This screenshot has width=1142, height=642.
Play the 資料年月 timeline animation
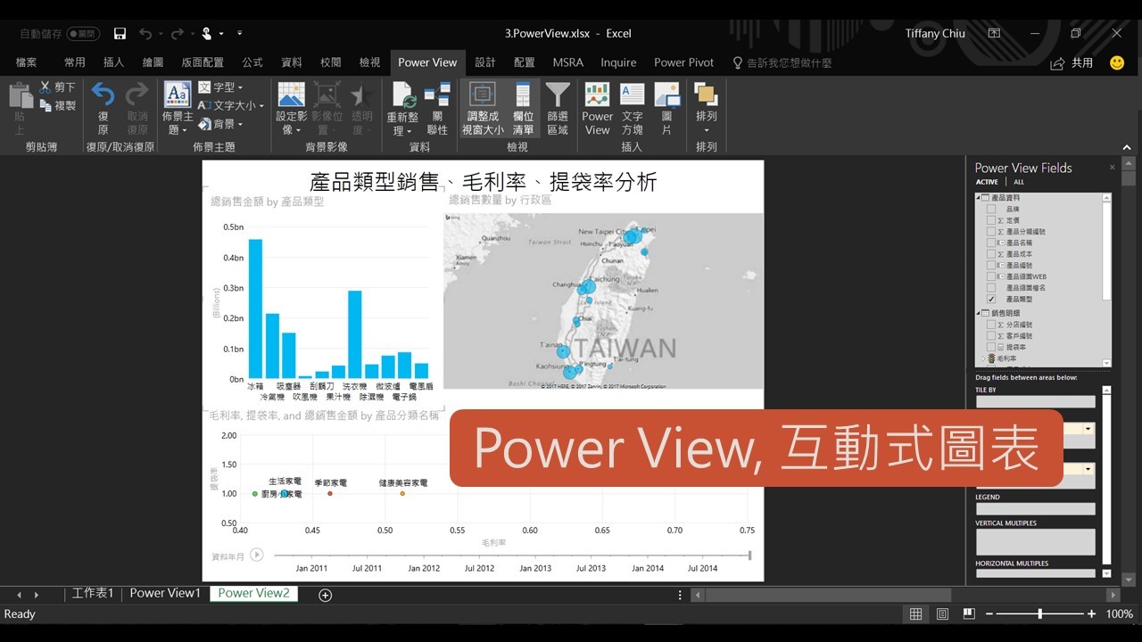(257, 555)
